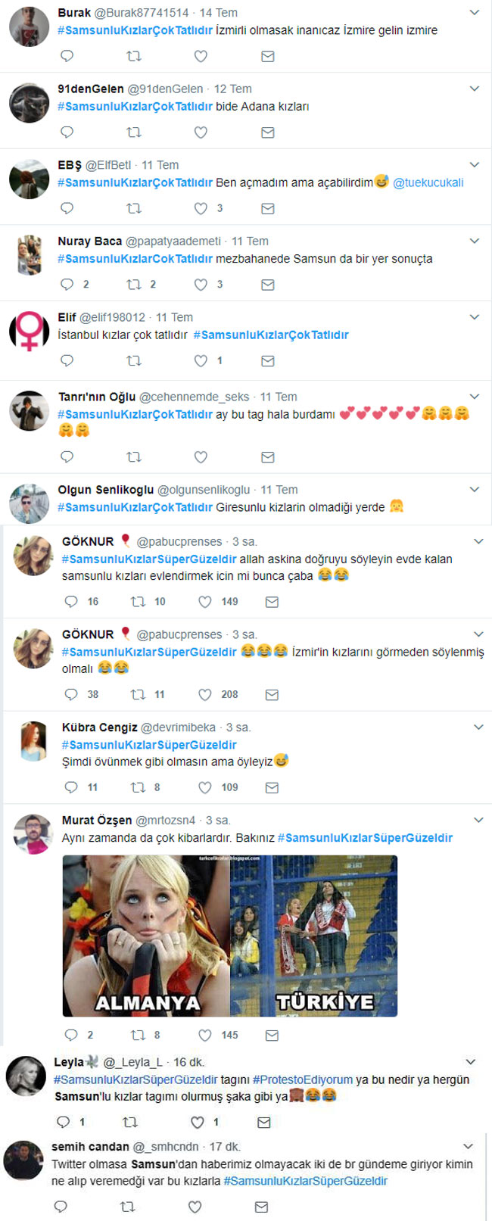Like EBŞ's tweet mentioning @tuekucukali
492x1221 pixels.
201,208
